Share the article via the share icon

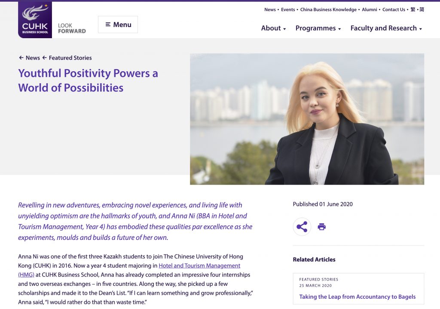pyautogui.click(x=302, y=226)
